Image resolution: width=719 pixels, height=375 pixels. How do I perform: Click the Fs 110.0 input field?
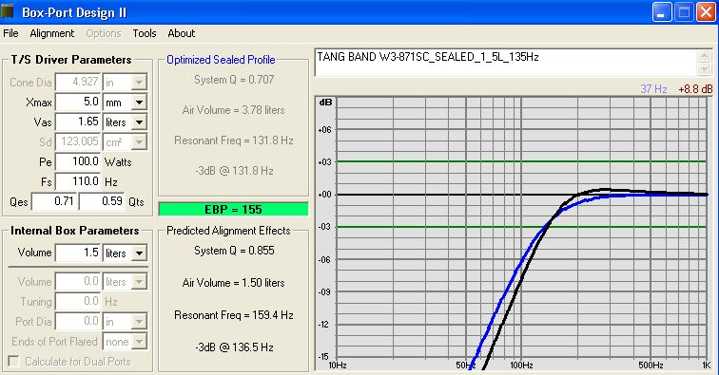pyautogui.click(x=78, y=181)
